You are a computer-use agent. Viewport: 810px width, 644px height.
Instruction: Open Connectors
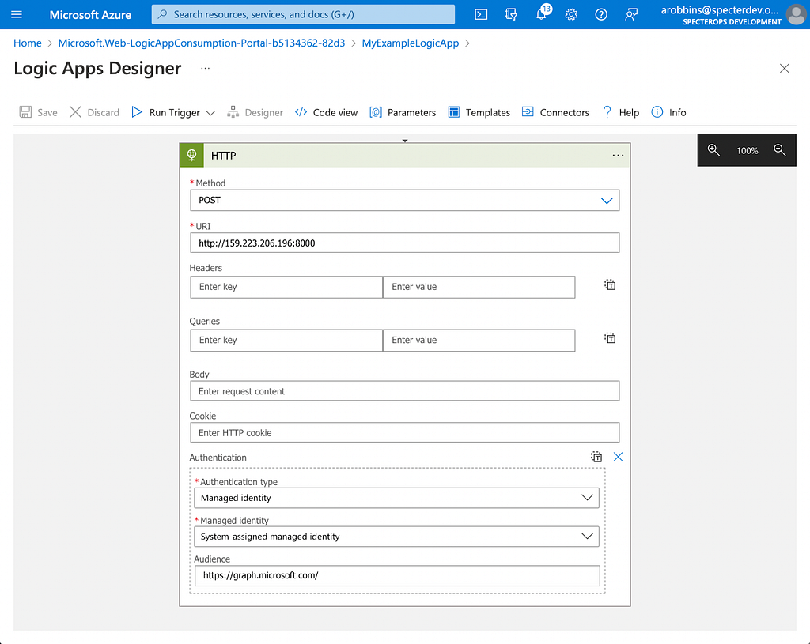point(555,112)
